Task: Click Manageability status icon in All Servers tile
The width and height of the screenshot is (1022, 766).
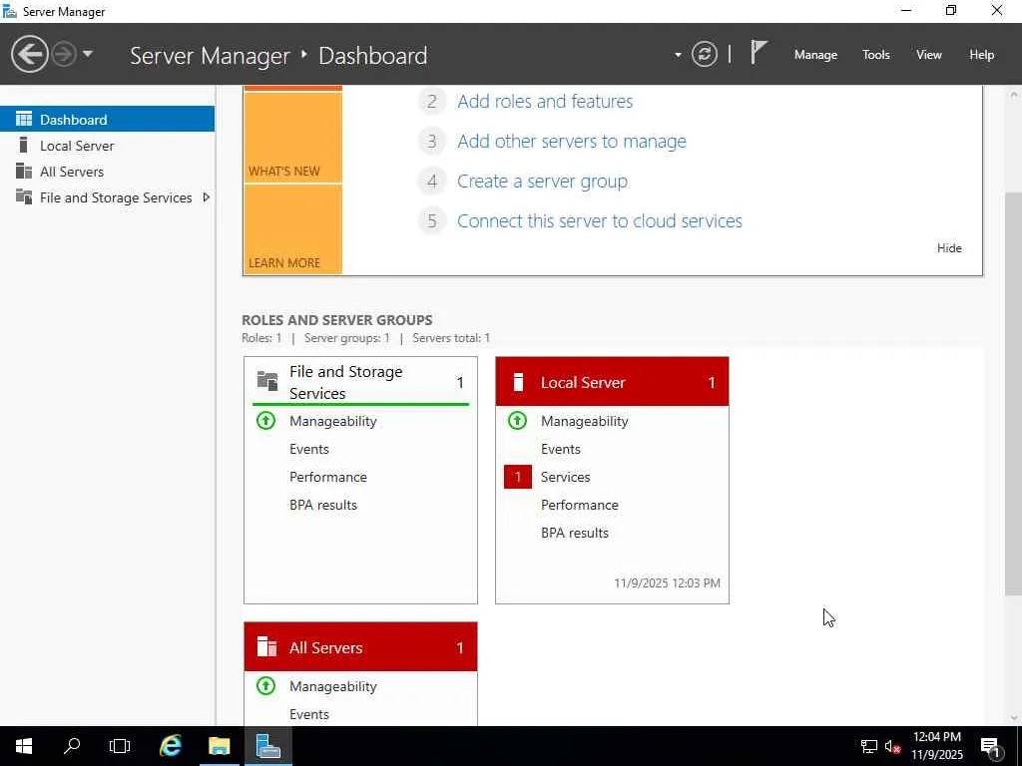Action: (265, 686)
